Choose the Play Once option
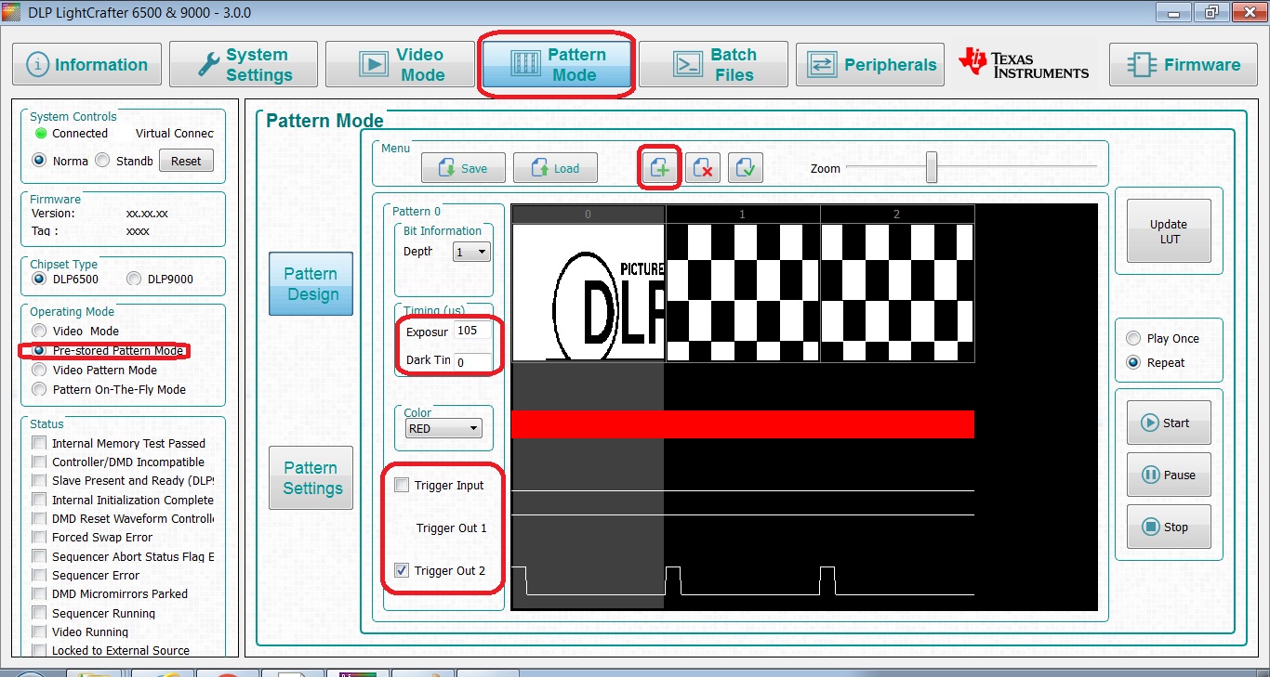Screen dimensions: 1270x677 click(1133, 338)
